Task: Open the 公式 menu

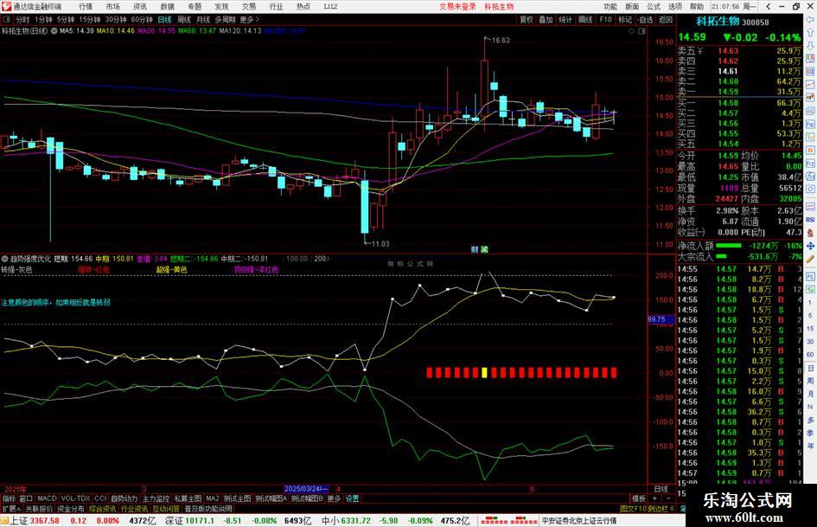Action: (x=654, y=6)
